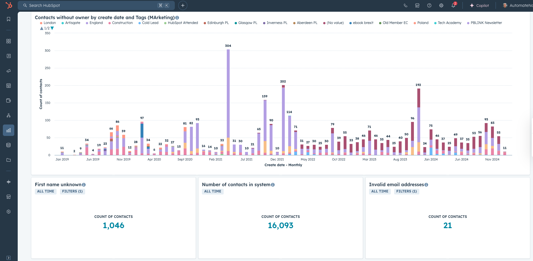Open Workspaces grid icon in sidebar
Image resolution: width=533 pixels, height=261 pixels.
(x=9, y=41)
